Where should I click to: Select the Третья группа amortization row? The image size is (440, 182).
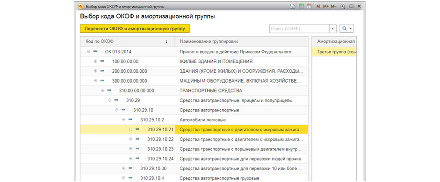pos(334,52)
